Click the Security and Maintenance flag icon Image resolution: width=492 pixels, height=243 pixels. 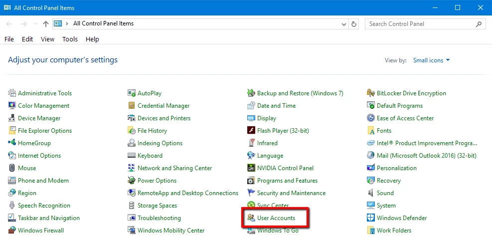(251, 193)
